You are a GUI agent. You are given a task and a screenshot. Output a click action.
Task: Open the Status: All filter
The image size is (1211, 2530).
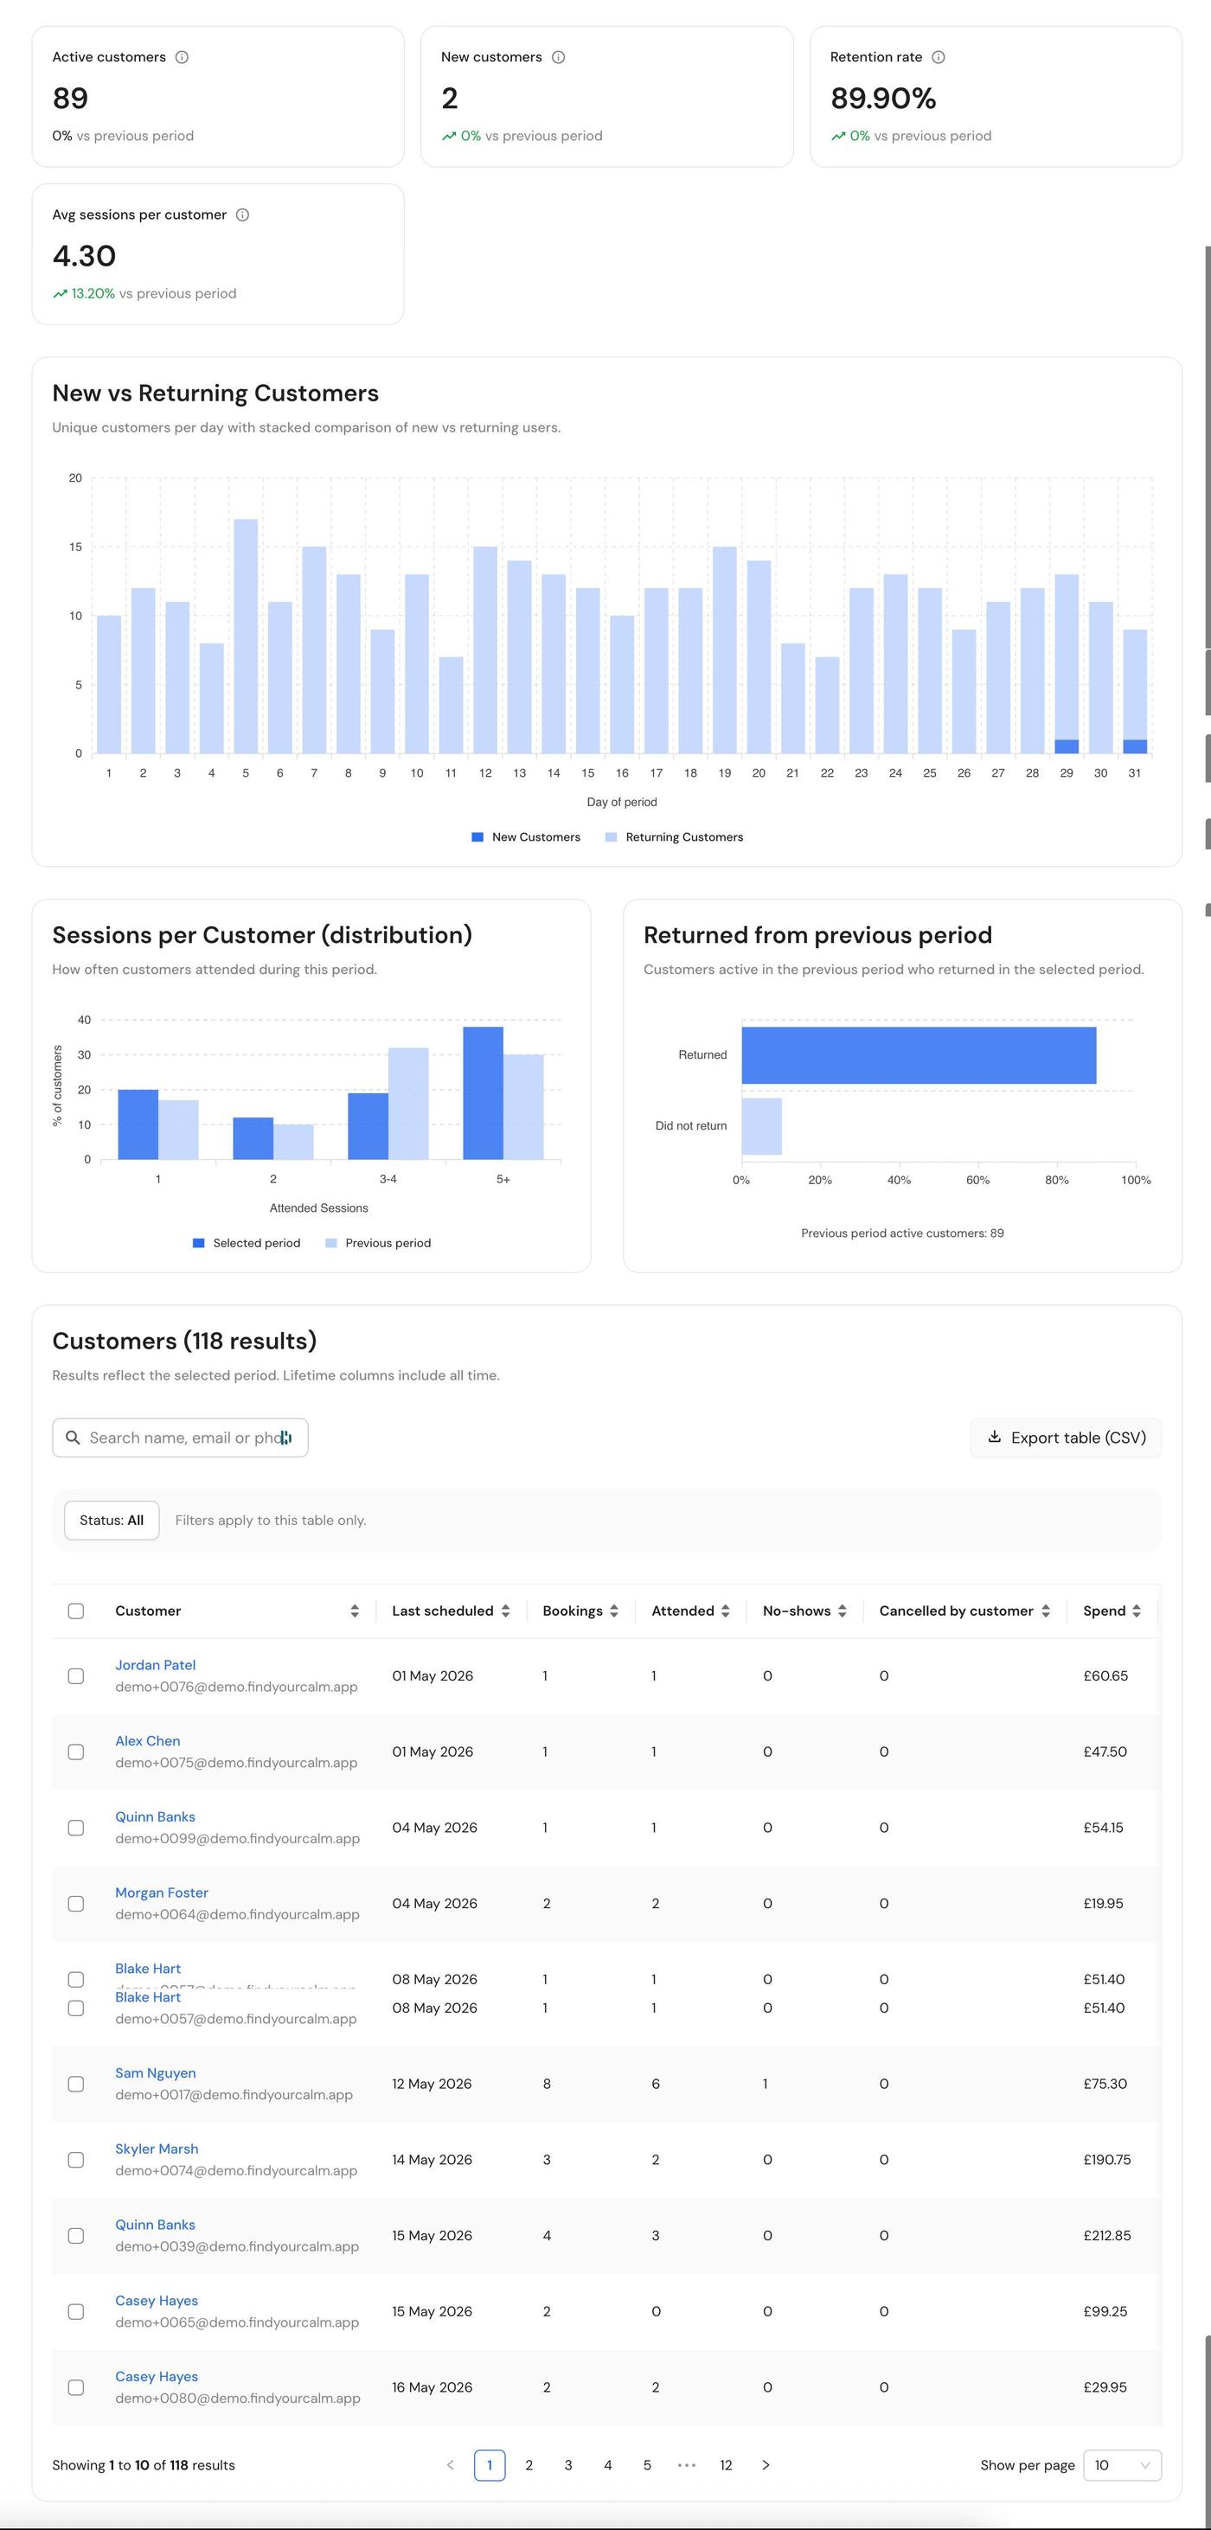(x=112, y=1521)
